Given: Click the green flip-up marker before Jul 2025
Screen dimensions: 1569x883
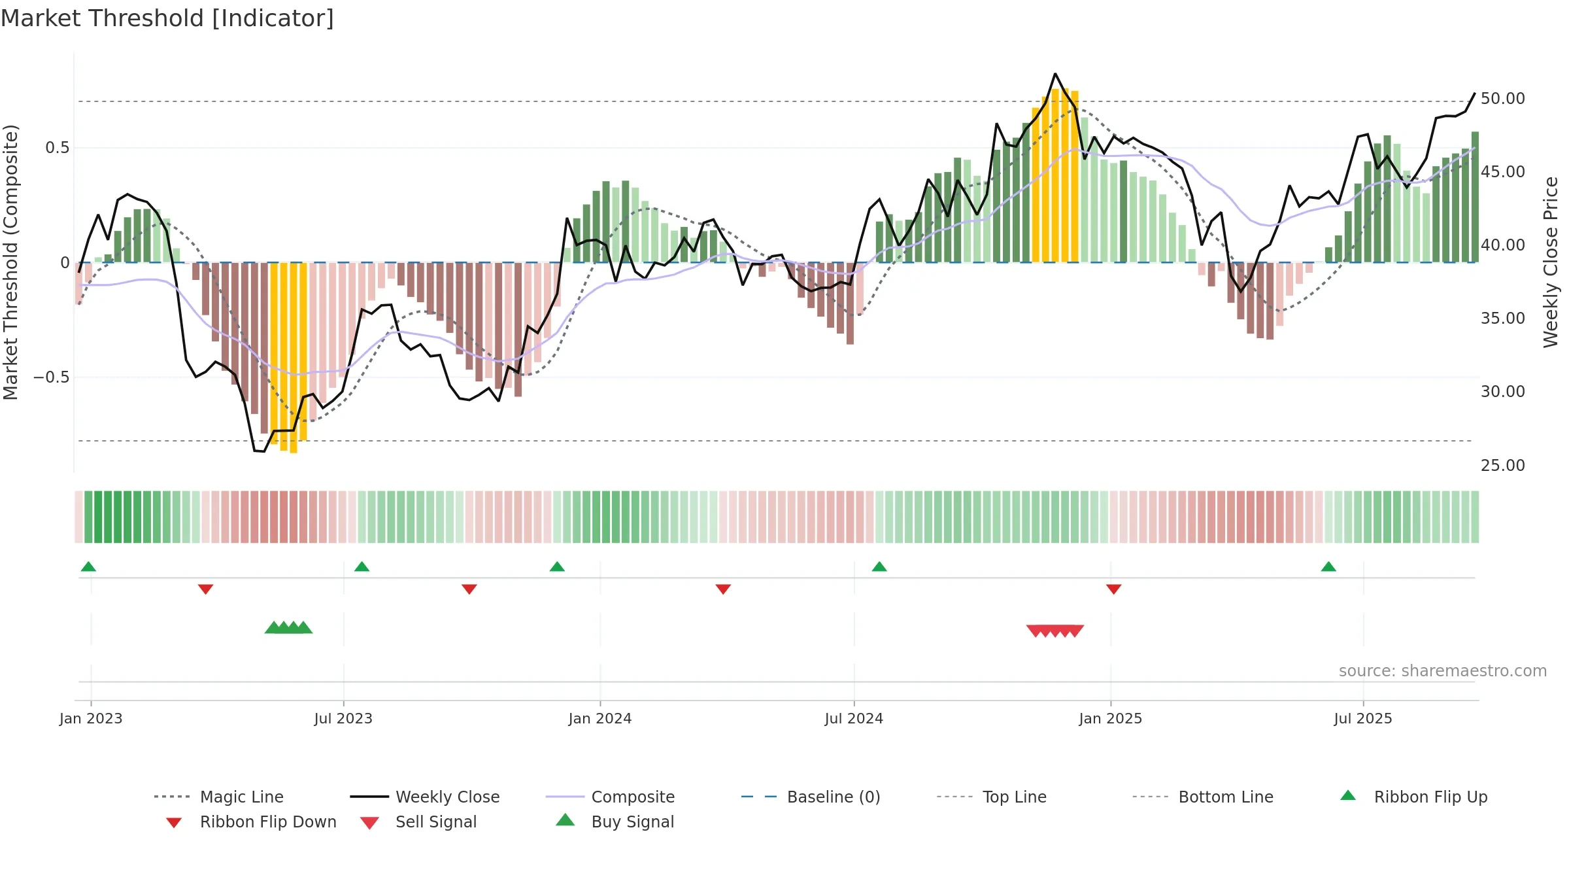Looking at the screenshot, I should [x=1328, y=566].
